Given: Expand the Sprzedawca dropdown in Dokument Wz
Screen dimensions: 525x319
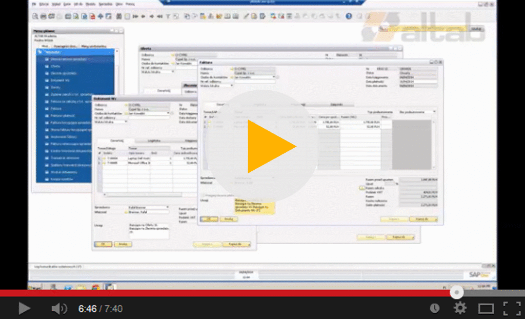Looking at the screenshot, I should [x=167, y=207].
